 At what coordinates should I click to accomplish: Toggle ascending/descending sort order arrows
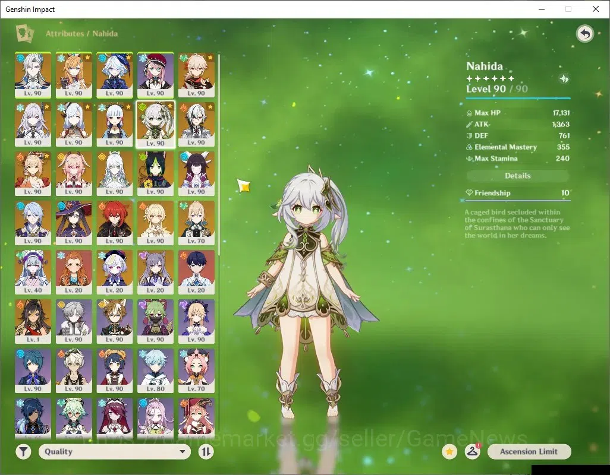pos(206,452)
